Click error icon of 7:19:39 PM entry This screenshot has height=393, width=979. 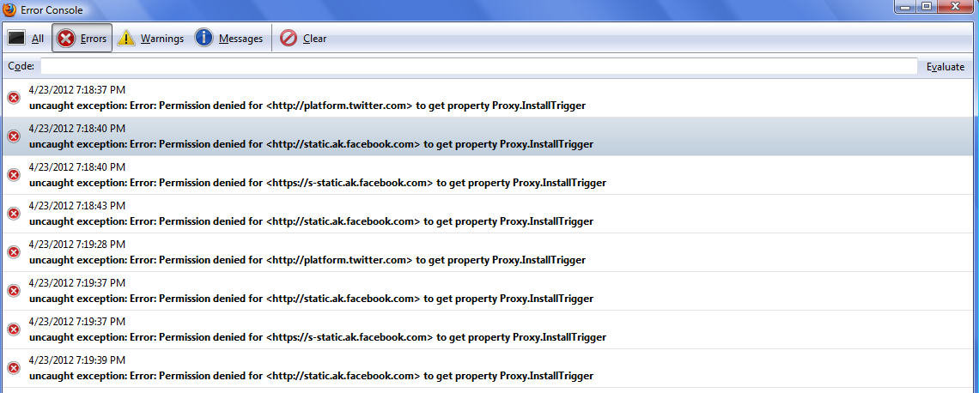[x=14, y=367]
